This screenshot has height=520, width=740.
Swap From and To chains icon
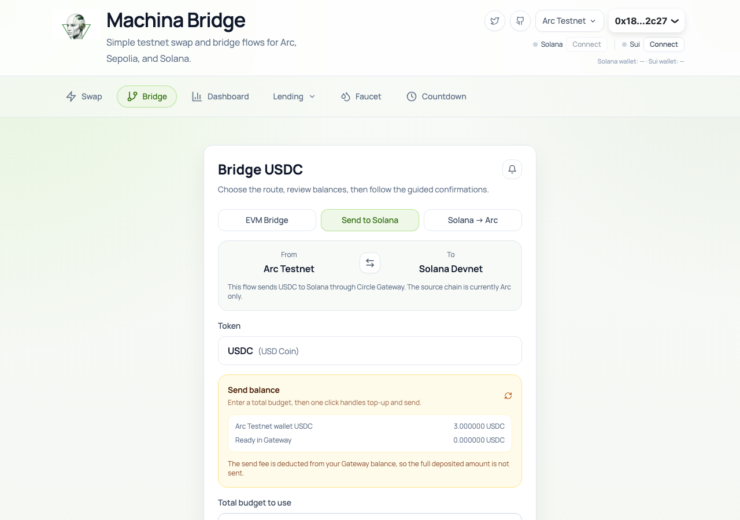point(370,263)
